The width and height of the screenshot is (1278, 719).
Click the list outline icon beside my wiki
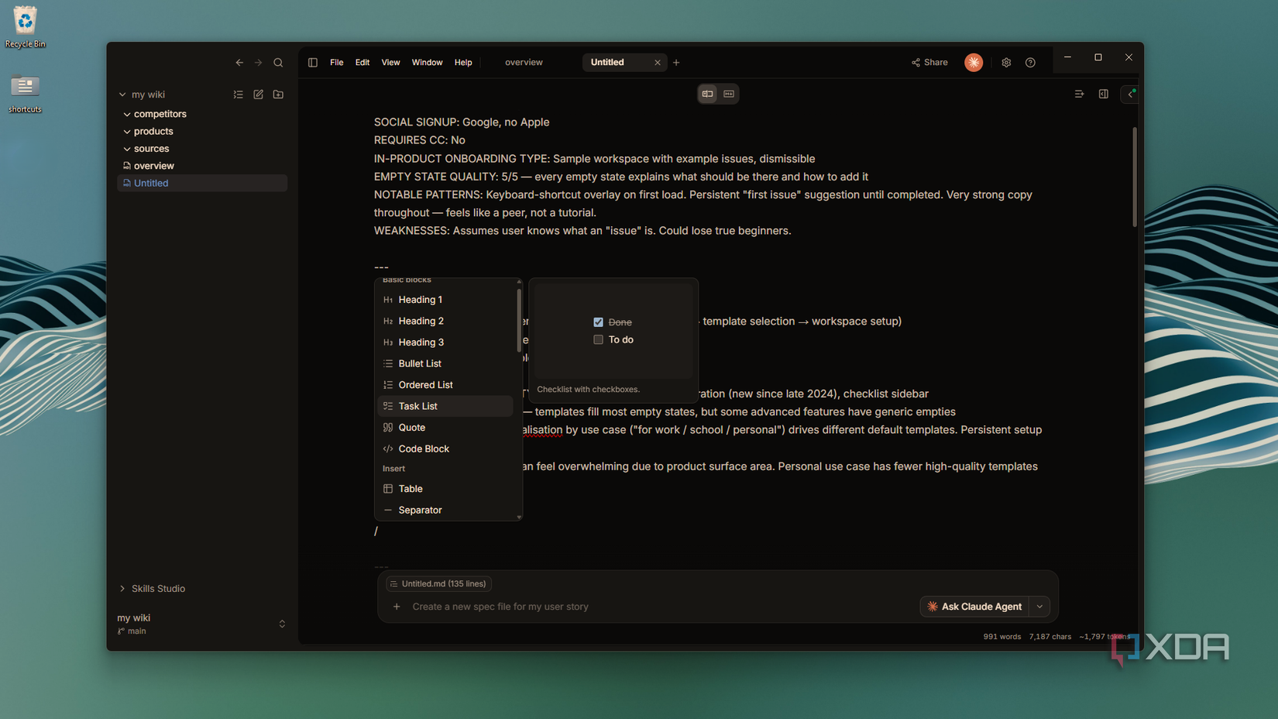239,95
